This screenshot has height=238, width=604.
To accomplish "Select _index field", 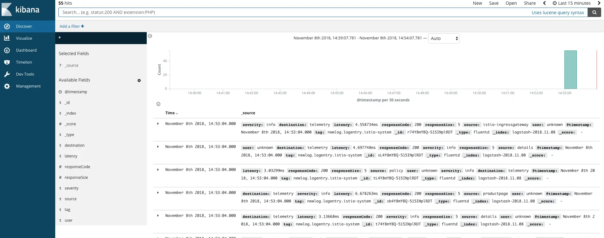I will point(70,113).
